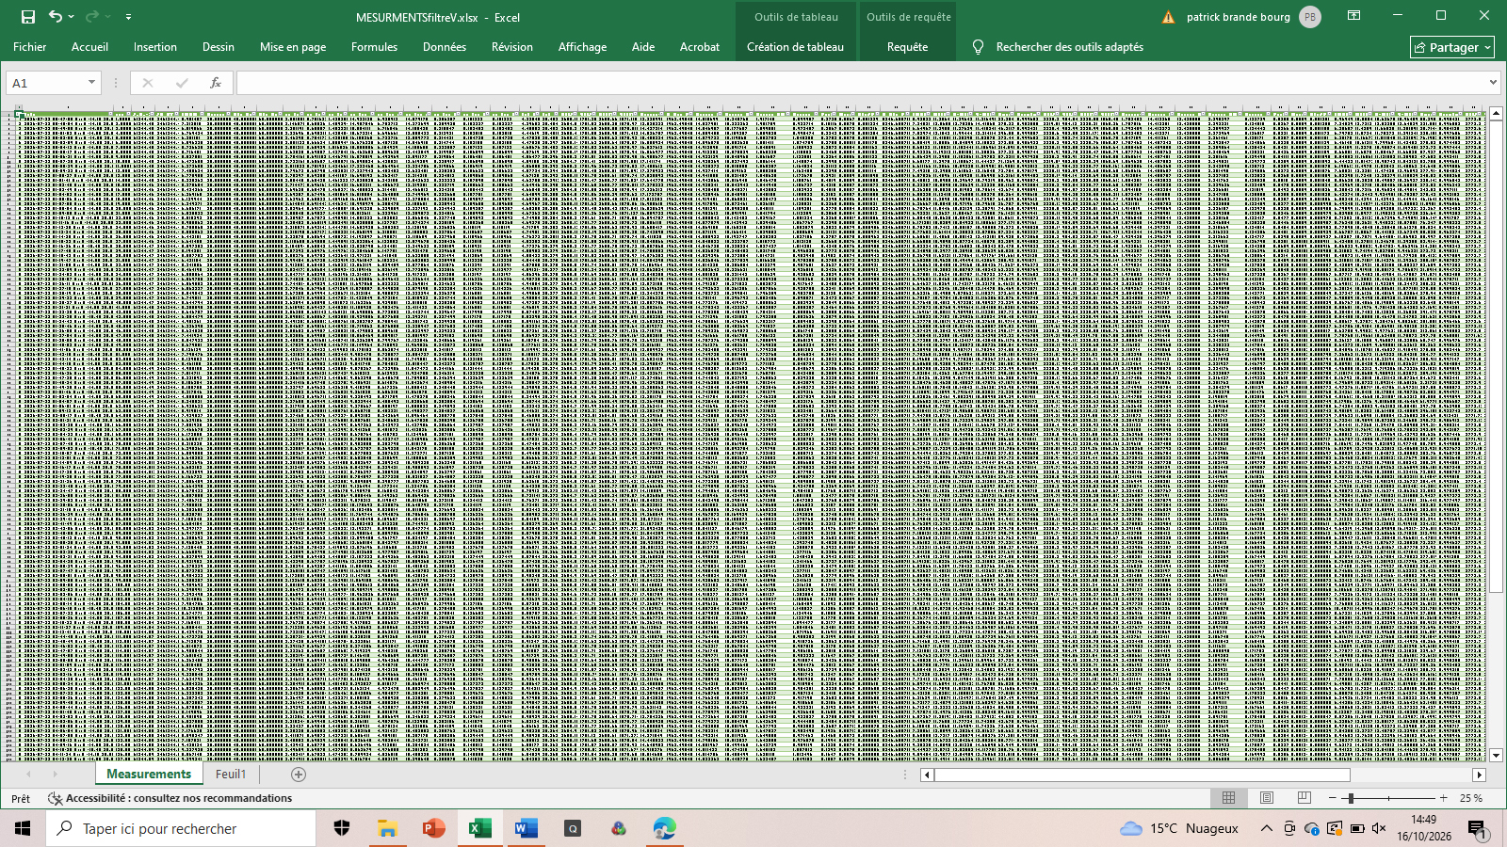Click the Partager button
This screenshot has height=847, width=1507.
tap(1451, 47)
